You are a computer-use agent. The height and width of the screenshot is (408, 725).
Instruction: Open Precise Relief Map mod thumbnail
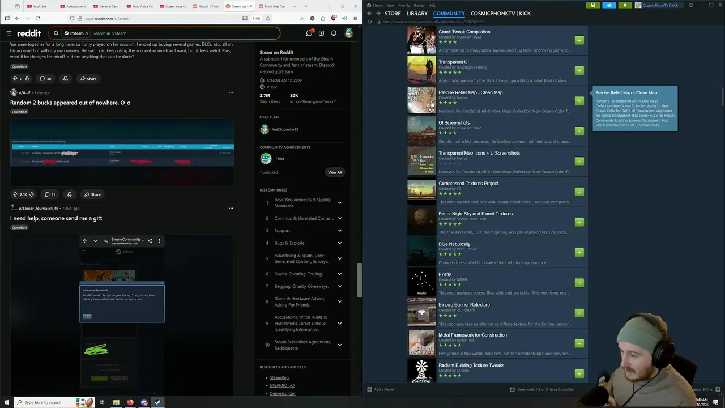421,100
